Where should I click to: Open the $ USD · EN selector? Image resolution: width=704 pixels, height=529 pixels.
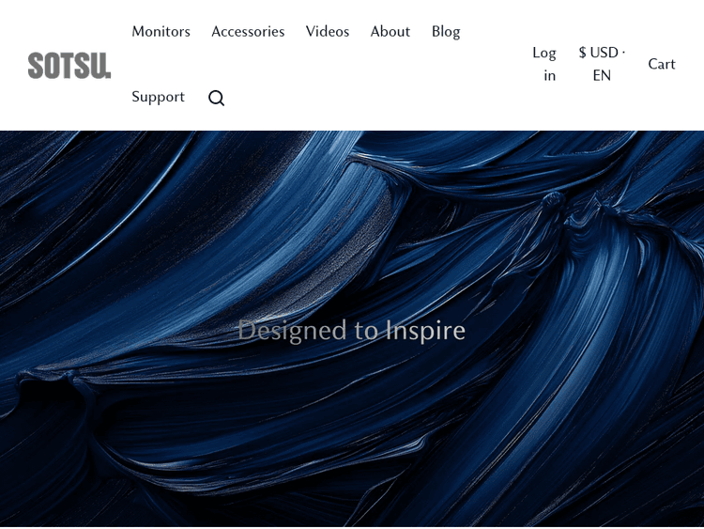click(x=602, y=64)
